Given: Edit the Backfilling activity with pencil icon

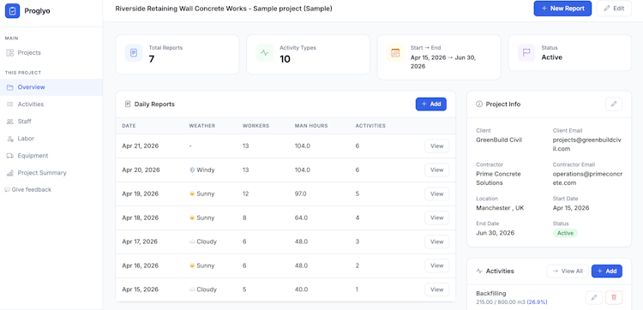Looking at the screenshot, I should coord(594,298).
